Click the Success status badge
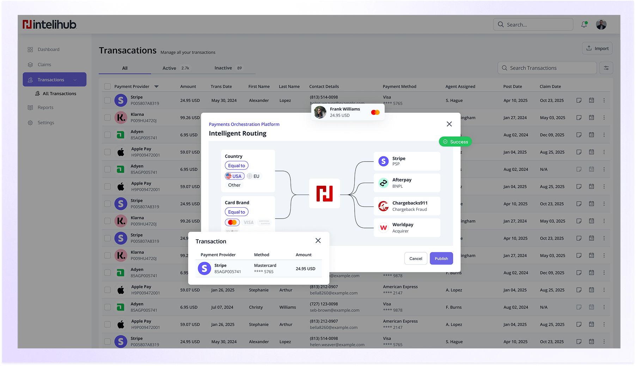 pyautogui.click(x=455, y=142)
